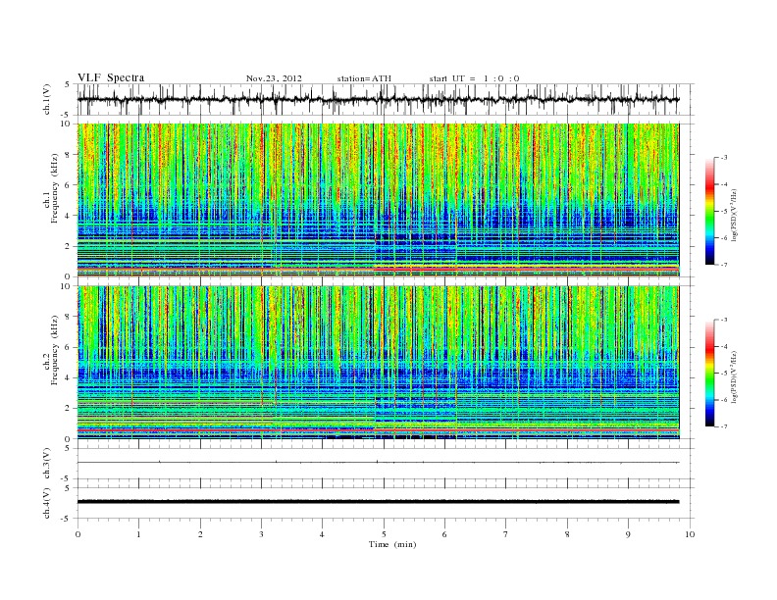Click the "-7" label on ch.1 colorbar

tap(724, 265)
